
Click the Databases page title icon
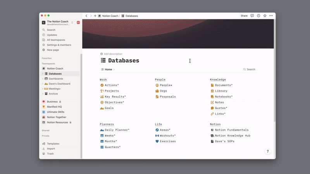click(103, 60)
